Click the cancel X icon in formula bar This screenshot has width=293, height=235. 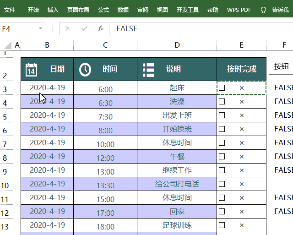68,28
